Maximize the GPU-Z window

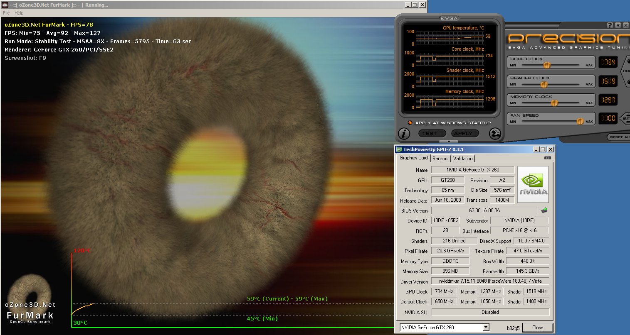coord(543,149)
